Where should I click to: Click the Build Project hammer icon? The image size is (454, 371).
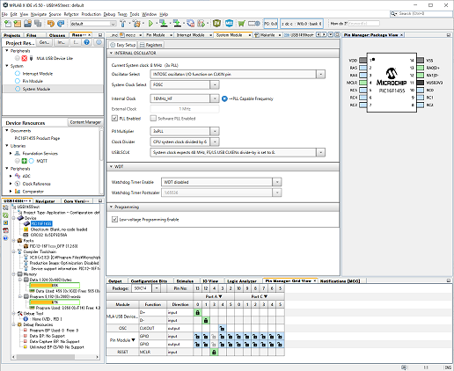(x=123, y=24)
